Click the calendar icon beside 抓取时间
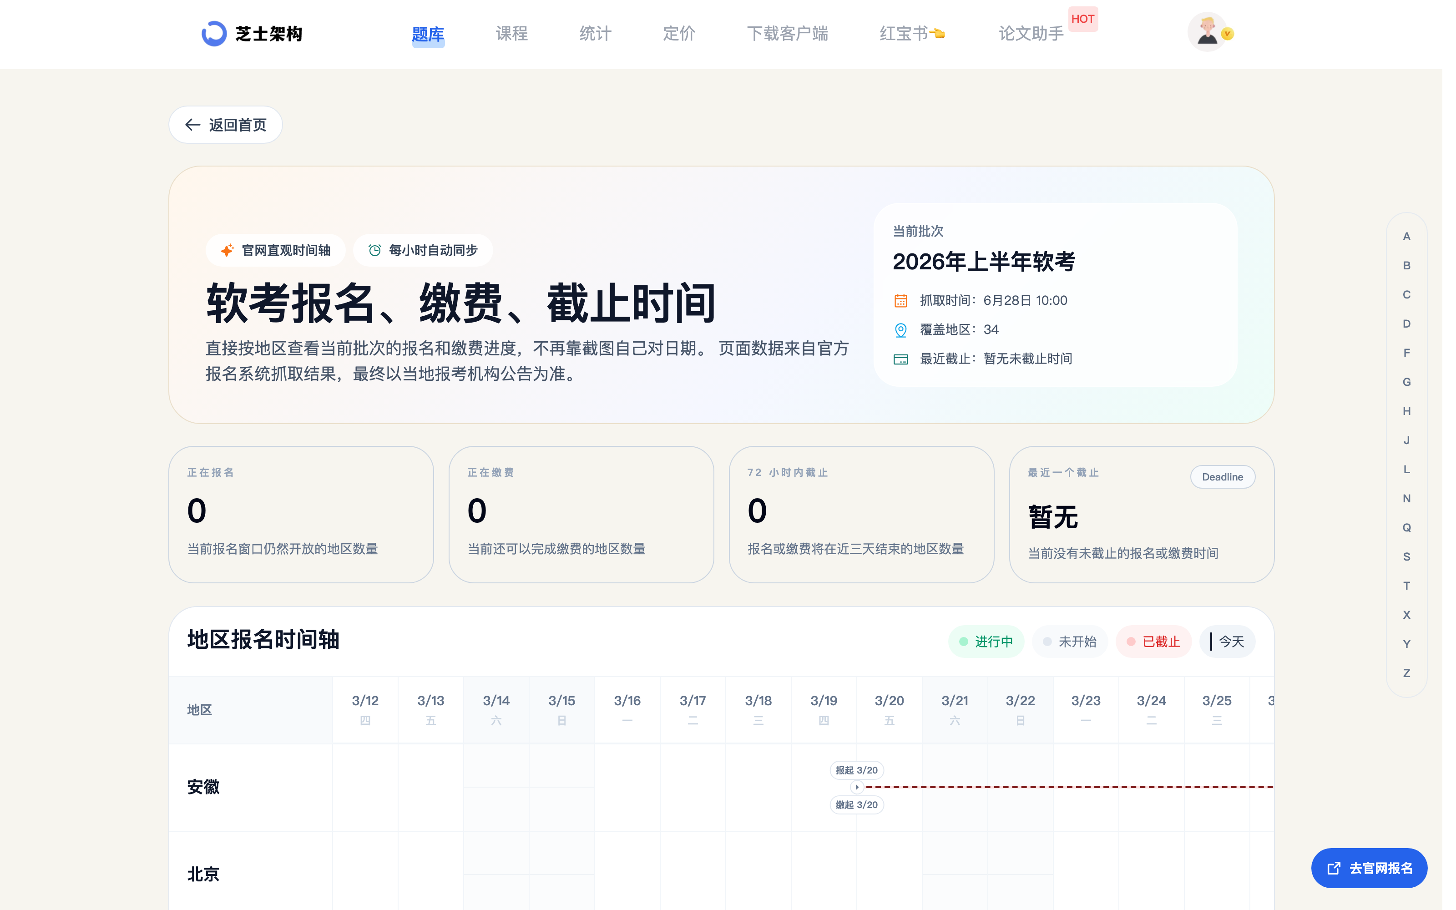The image size is (1456, 910). (901, 300)
